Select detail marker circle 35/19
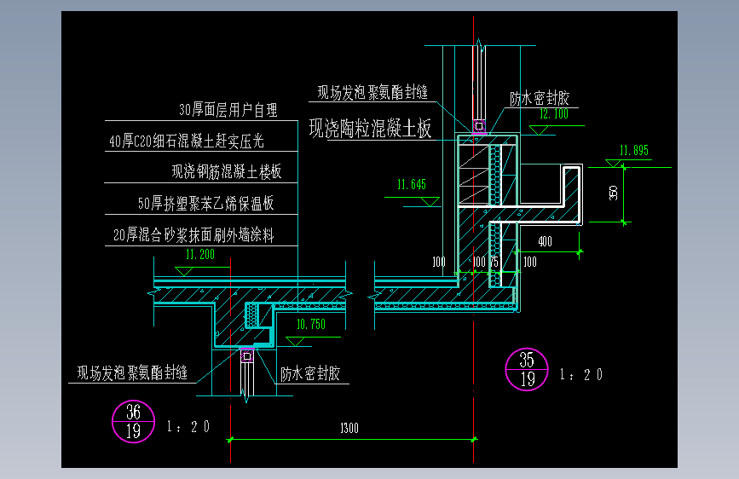 click(x=527, y=370)
